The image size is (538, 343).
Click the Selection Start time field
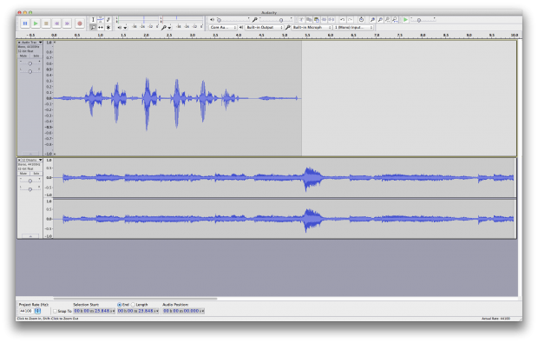click(x=94, y=311)
